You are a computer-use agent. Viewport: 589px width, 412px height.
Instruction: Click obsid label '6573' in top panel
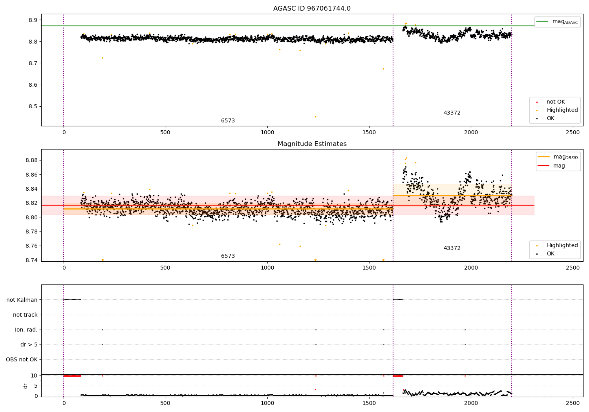(228, 121)
